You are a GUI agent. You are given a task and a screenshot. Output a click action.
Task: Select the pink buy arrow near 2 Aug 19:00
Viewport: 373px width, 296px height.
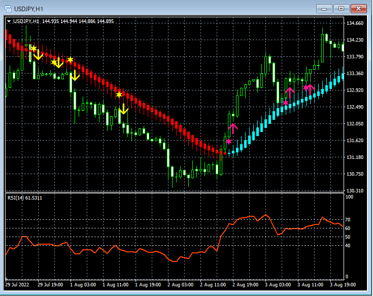(233, 129)
